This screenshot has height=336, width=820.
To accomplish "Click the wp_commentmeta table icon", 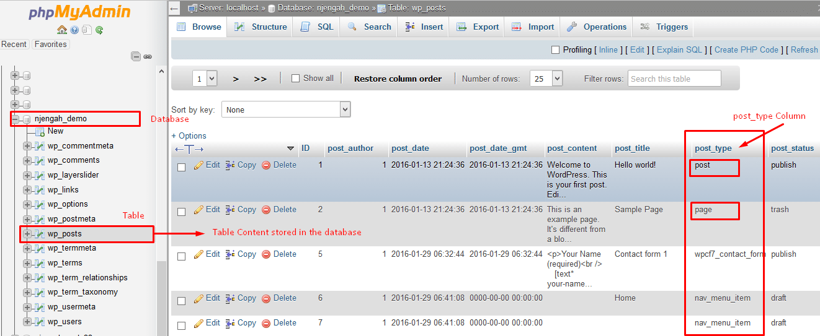I will coord(39,146).
